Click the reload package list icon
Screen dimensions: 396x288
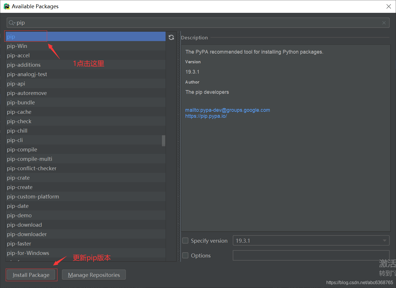pos(171,37)
